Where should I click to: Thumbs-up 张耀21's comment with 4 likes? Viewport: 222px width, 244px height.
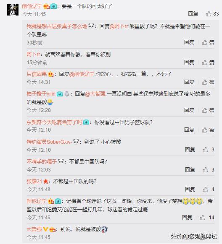(206, 189)
